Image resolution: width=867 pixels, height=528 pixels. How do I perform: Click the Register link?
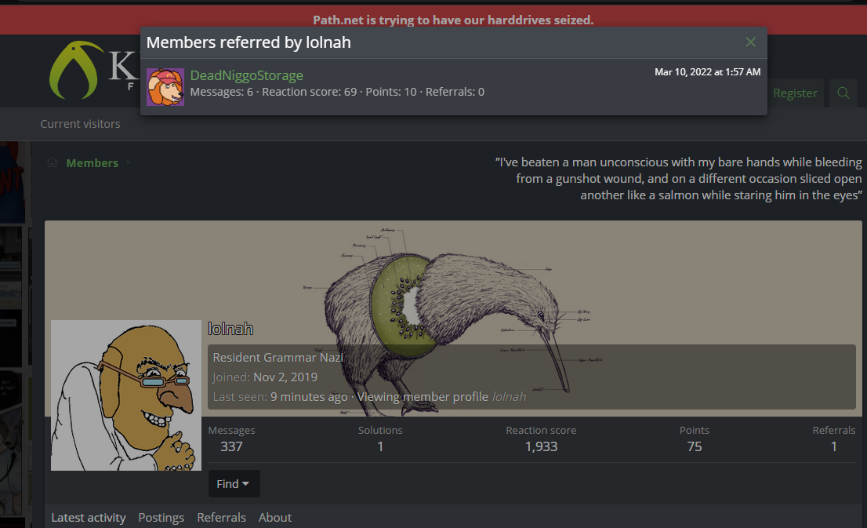coord(795,93)
